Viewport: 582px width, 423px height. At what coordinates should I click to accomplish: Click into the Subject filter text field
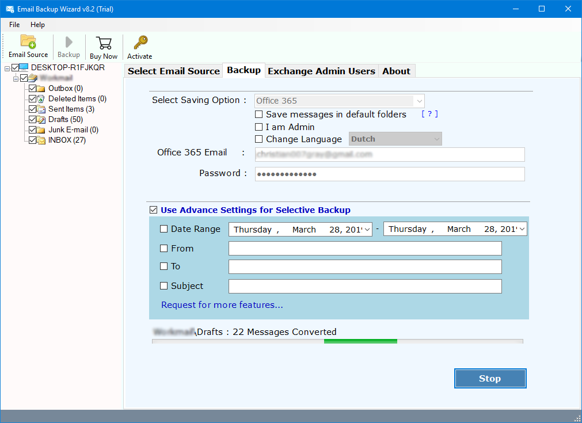click(x=365, y=286)
